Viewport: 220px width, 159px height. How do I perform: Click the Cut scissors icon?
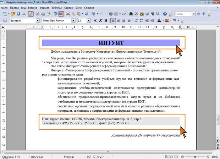click(x=68, y=14)
